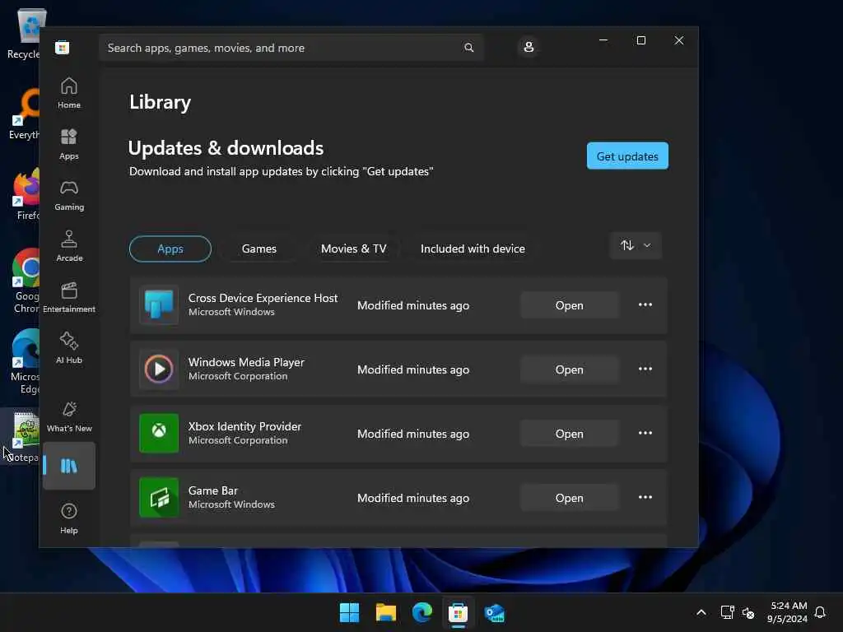This screenshot has height=632, width=843.
Task: Open more options for Cross Device Experience Host
Action: click(645, 304)
